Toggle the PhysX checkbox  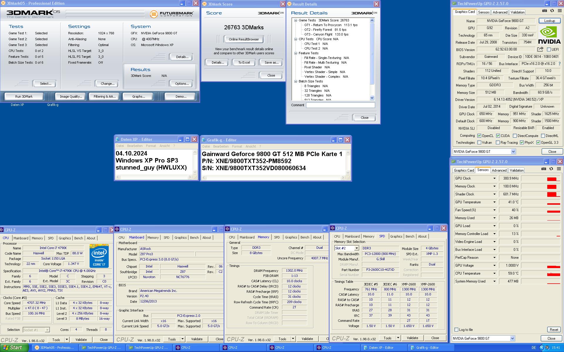point(522,143)
